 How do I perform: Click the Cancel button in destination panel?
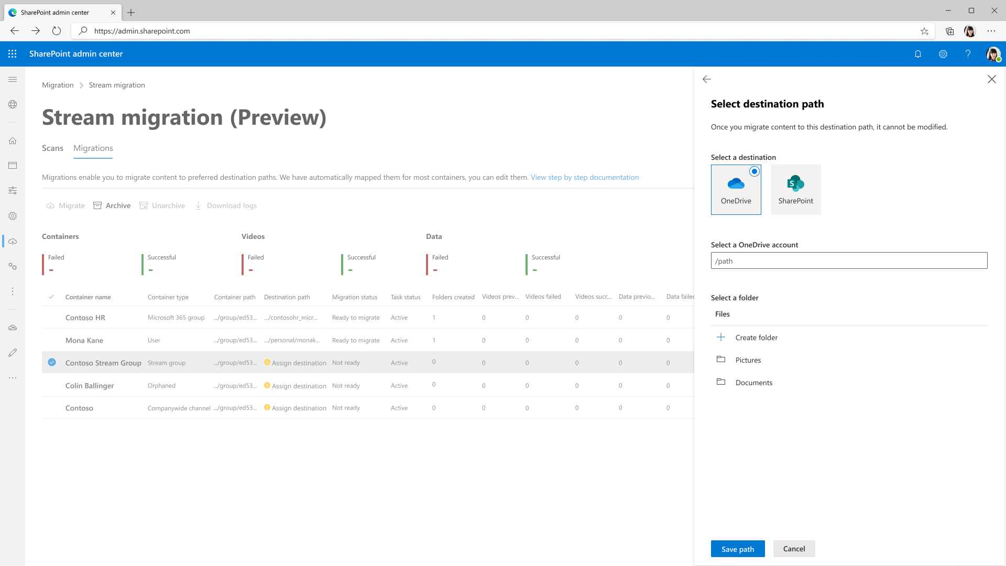pyautogui.click(x=794, y=549)
